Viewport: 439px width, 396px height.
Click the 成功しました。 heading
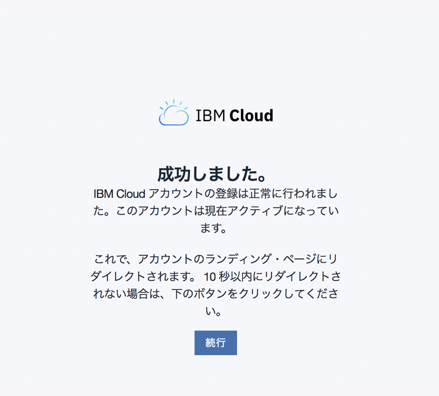tap(213, 174)
